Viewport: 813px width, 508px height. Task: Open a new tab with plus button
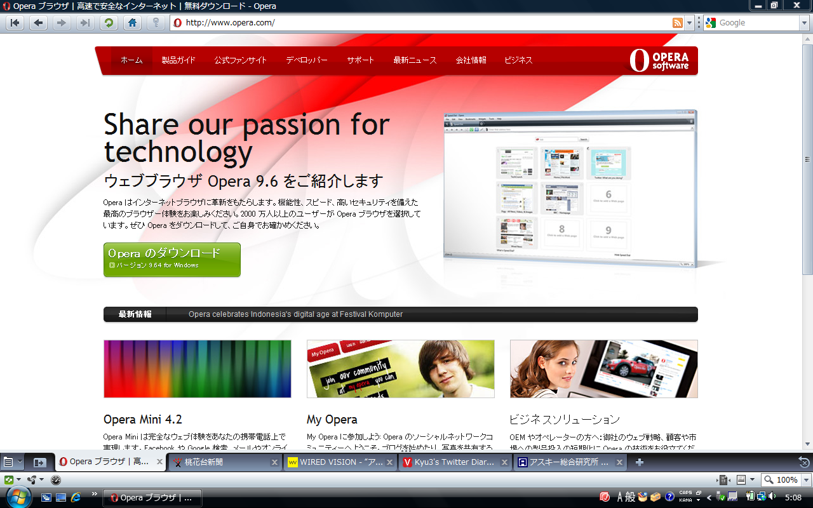(640, 462)
